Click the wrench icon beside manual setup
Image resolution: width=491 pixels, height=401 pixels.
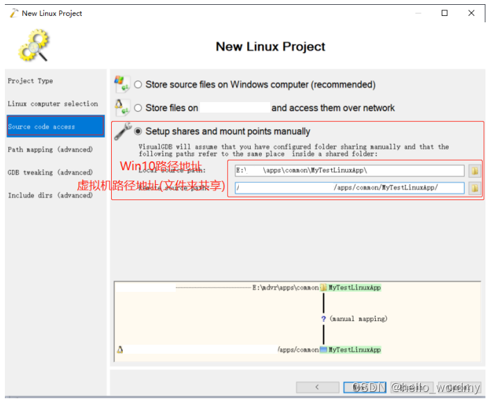(x=123, y=131)
